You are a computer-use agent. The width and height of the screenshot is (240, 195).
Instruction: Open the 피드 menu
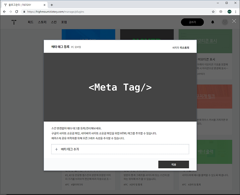point(30,22)
